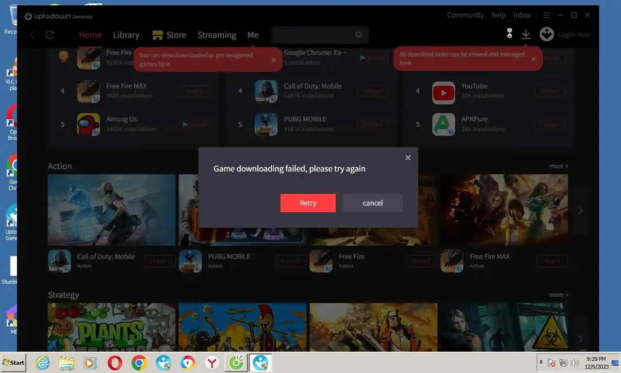Install PUBG MOBILE in Action section
Screen dimensions: 621x373
[x=291, y=261]
